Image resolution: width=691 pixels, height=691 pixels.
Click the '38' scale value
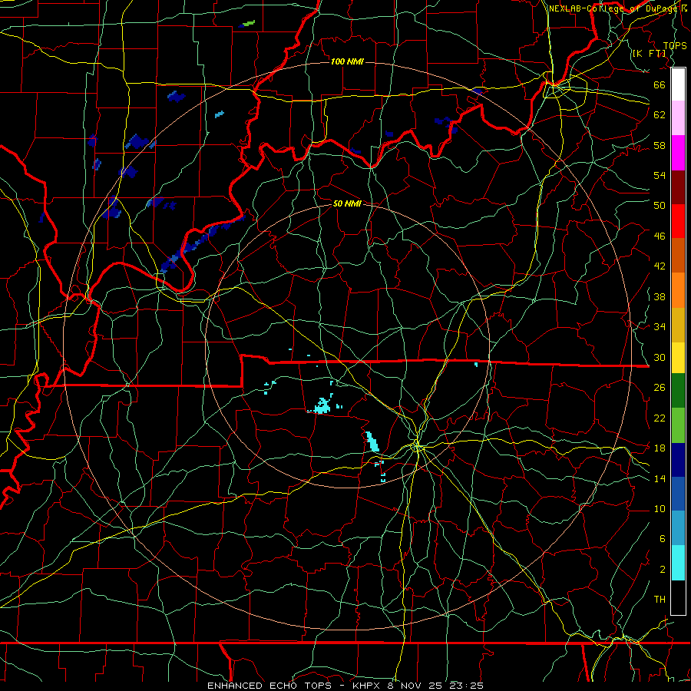pos(660,297)
